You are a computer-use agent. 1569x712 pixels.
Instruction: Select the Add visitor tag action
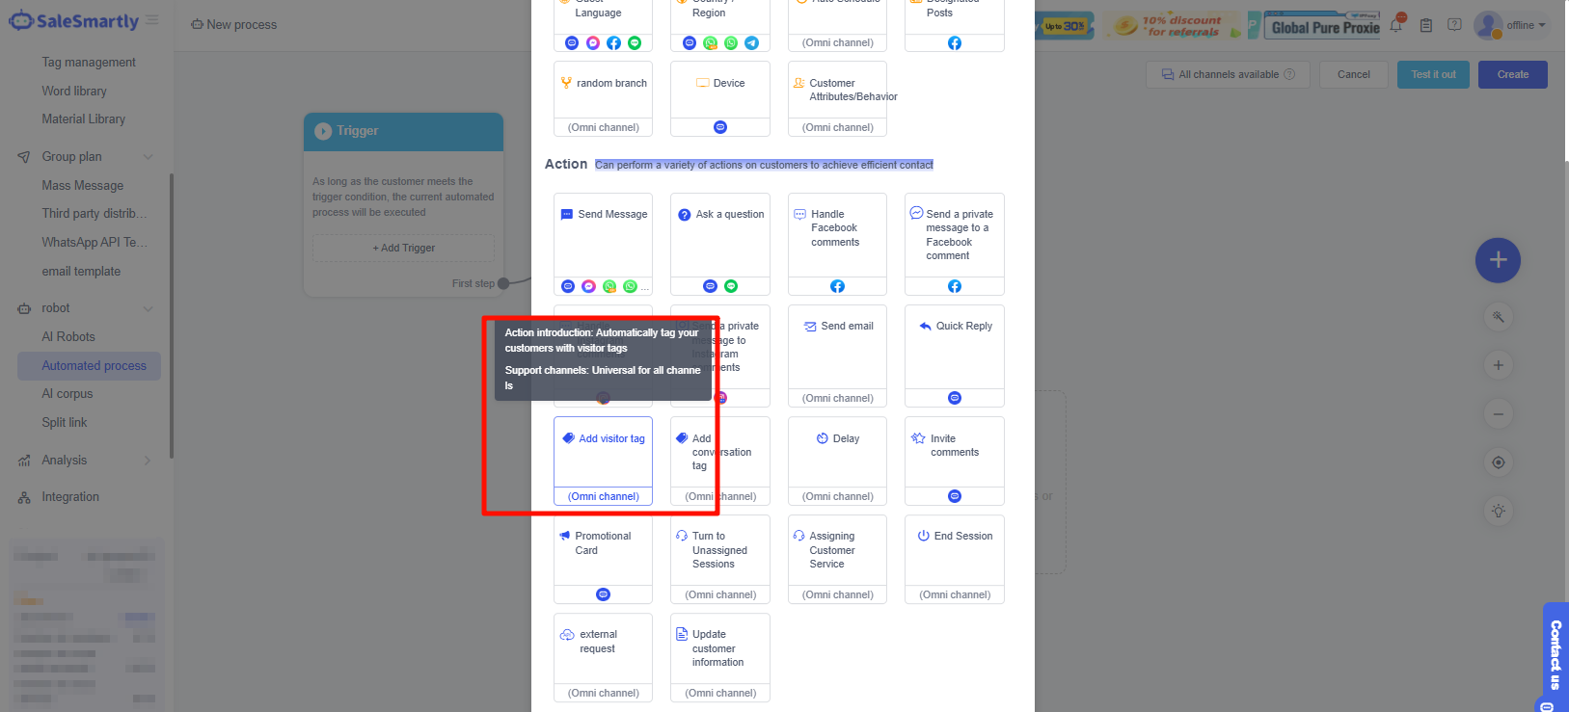[x=603, y=453]
